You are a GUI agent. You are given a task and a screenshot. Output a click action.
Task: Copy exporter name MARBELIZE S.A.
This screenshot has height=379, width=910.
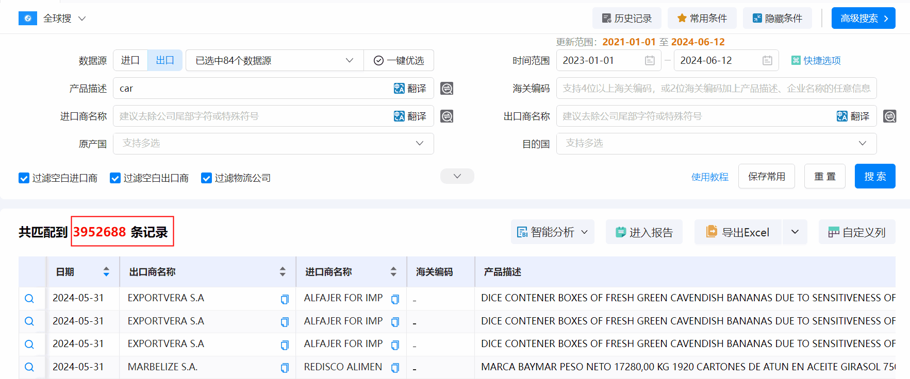point(284,368)
